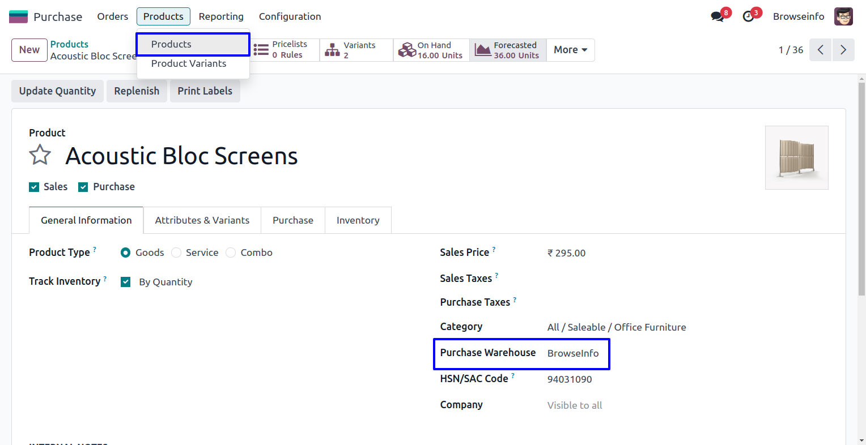Toggle the Purchase checkbox
The width and height of the screenshot is (866, 445).
83,187
